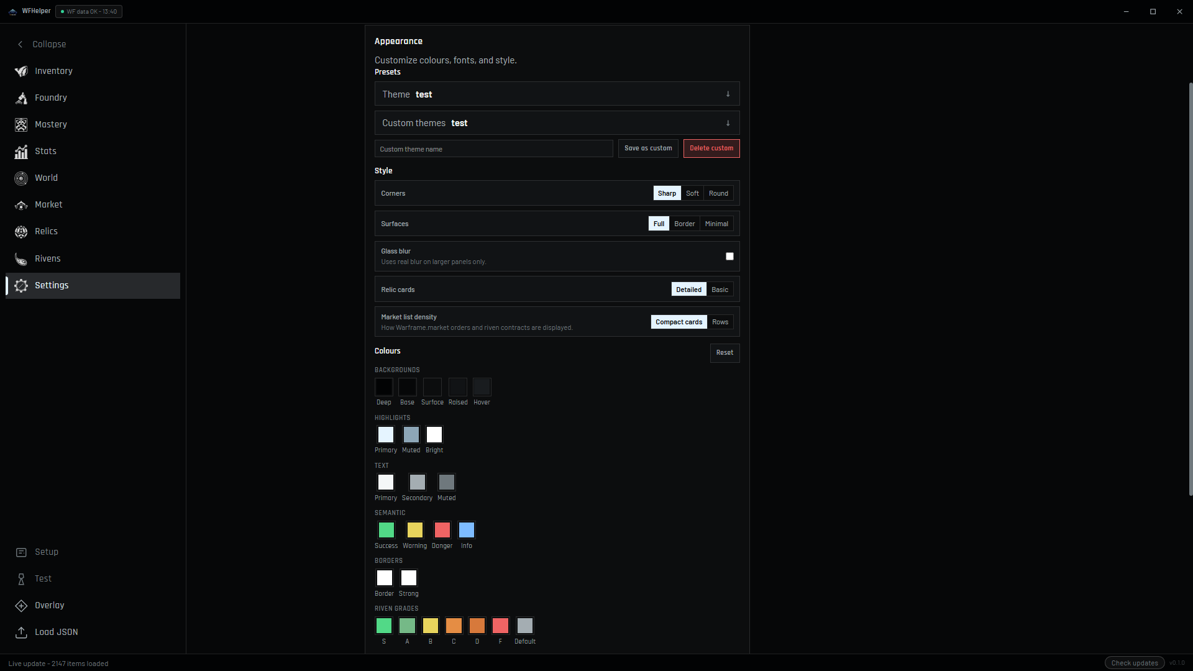Image resolution: width=1193 pixels, height=671 pixels.
Task: Set Surfaces to Border
Action: (x=684, y=224)
